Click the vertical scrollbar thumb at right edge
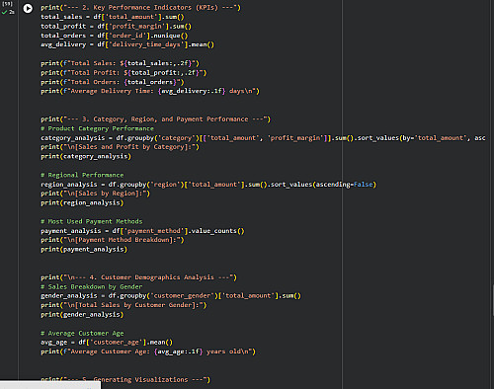The image size is (494, 389). pos(493,301)
